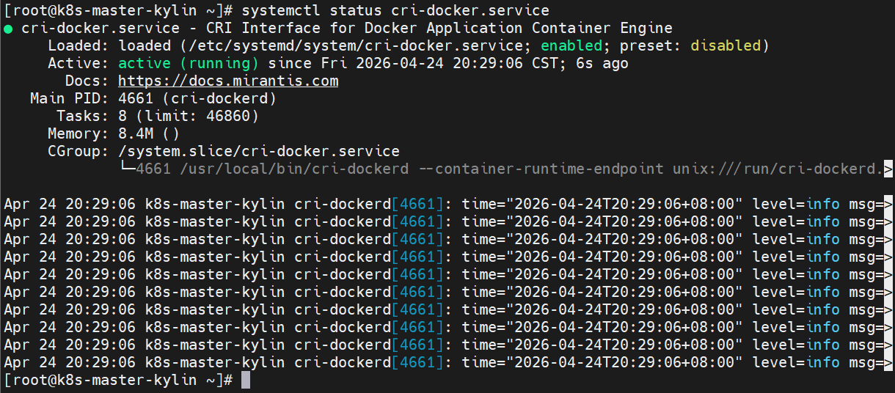This screenshot has height=393, width=895.
Task: Click the green status dot beside cri-docker.service
Action: [x=8, y=29]
